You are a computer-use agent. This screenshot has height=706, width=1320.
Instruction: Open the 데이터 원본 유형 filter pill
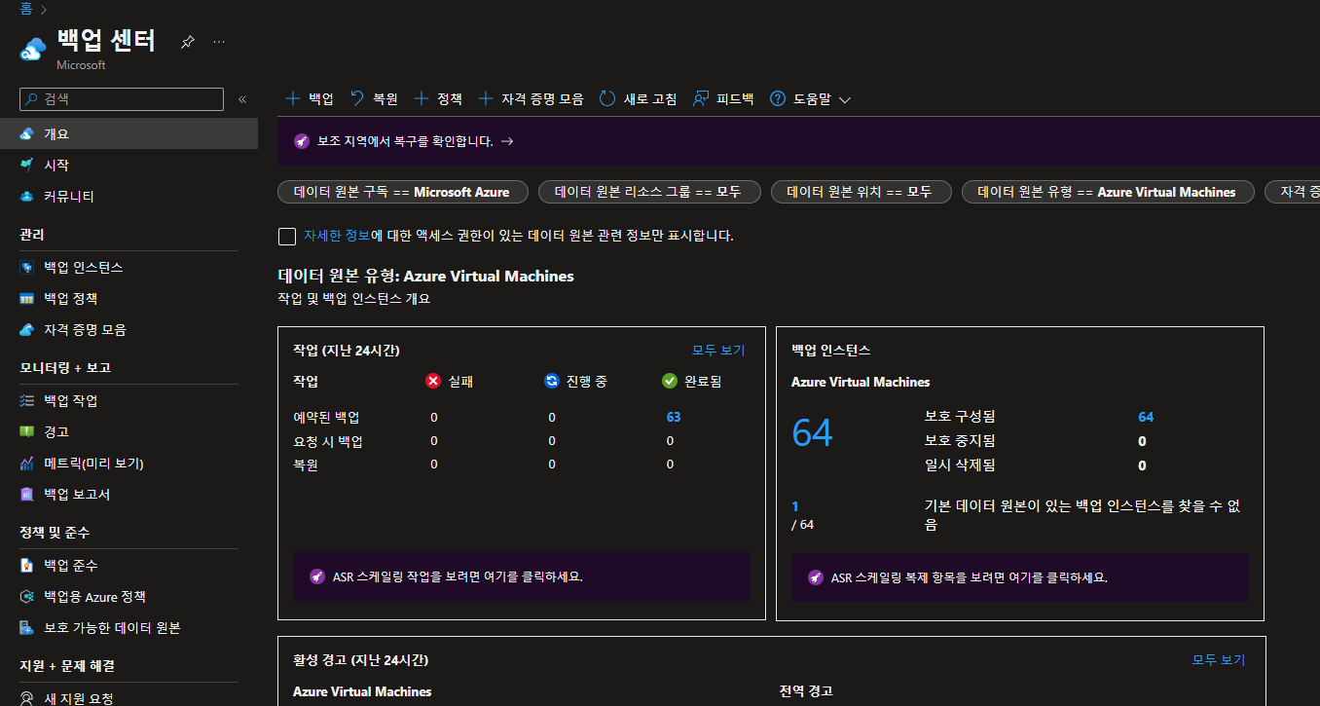coord(1107,192)
